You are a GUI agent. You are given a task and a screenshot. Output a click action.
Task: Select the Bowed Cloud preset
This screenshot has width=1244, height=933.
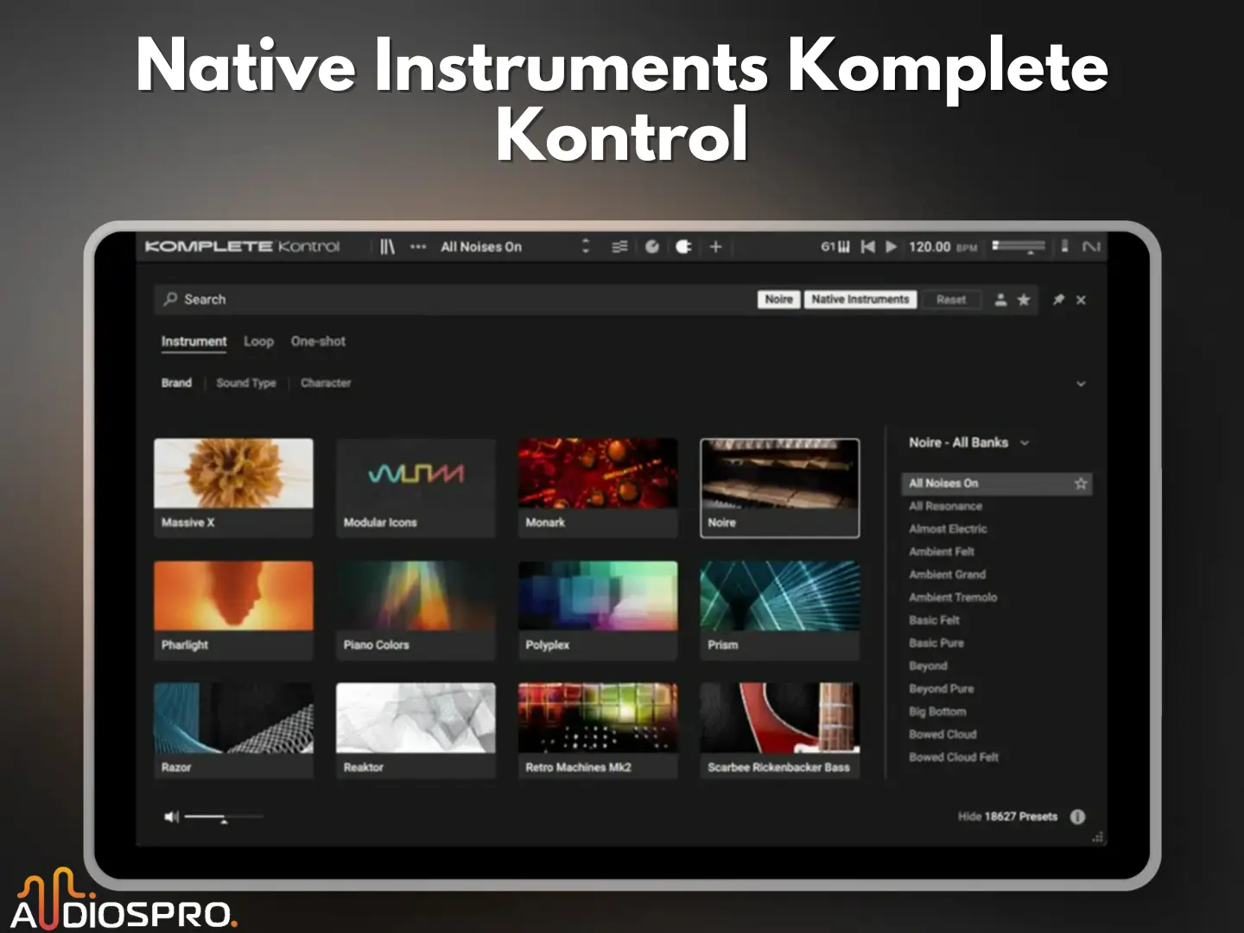[x=943, y=734]
